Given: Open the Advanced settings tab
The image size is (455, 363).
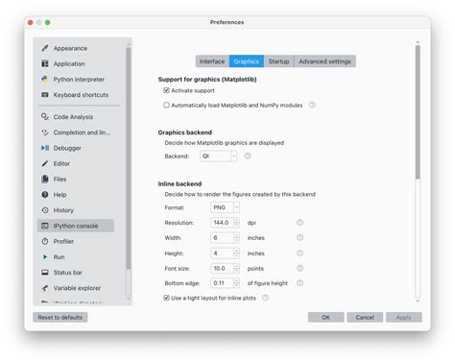Looking at the screenshot, I should click(324, 61).
